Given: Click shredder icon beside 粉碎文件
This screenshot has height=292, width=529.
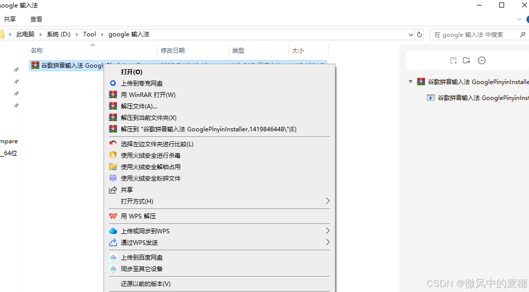Looking at the screenshot, I should point(113,178).
